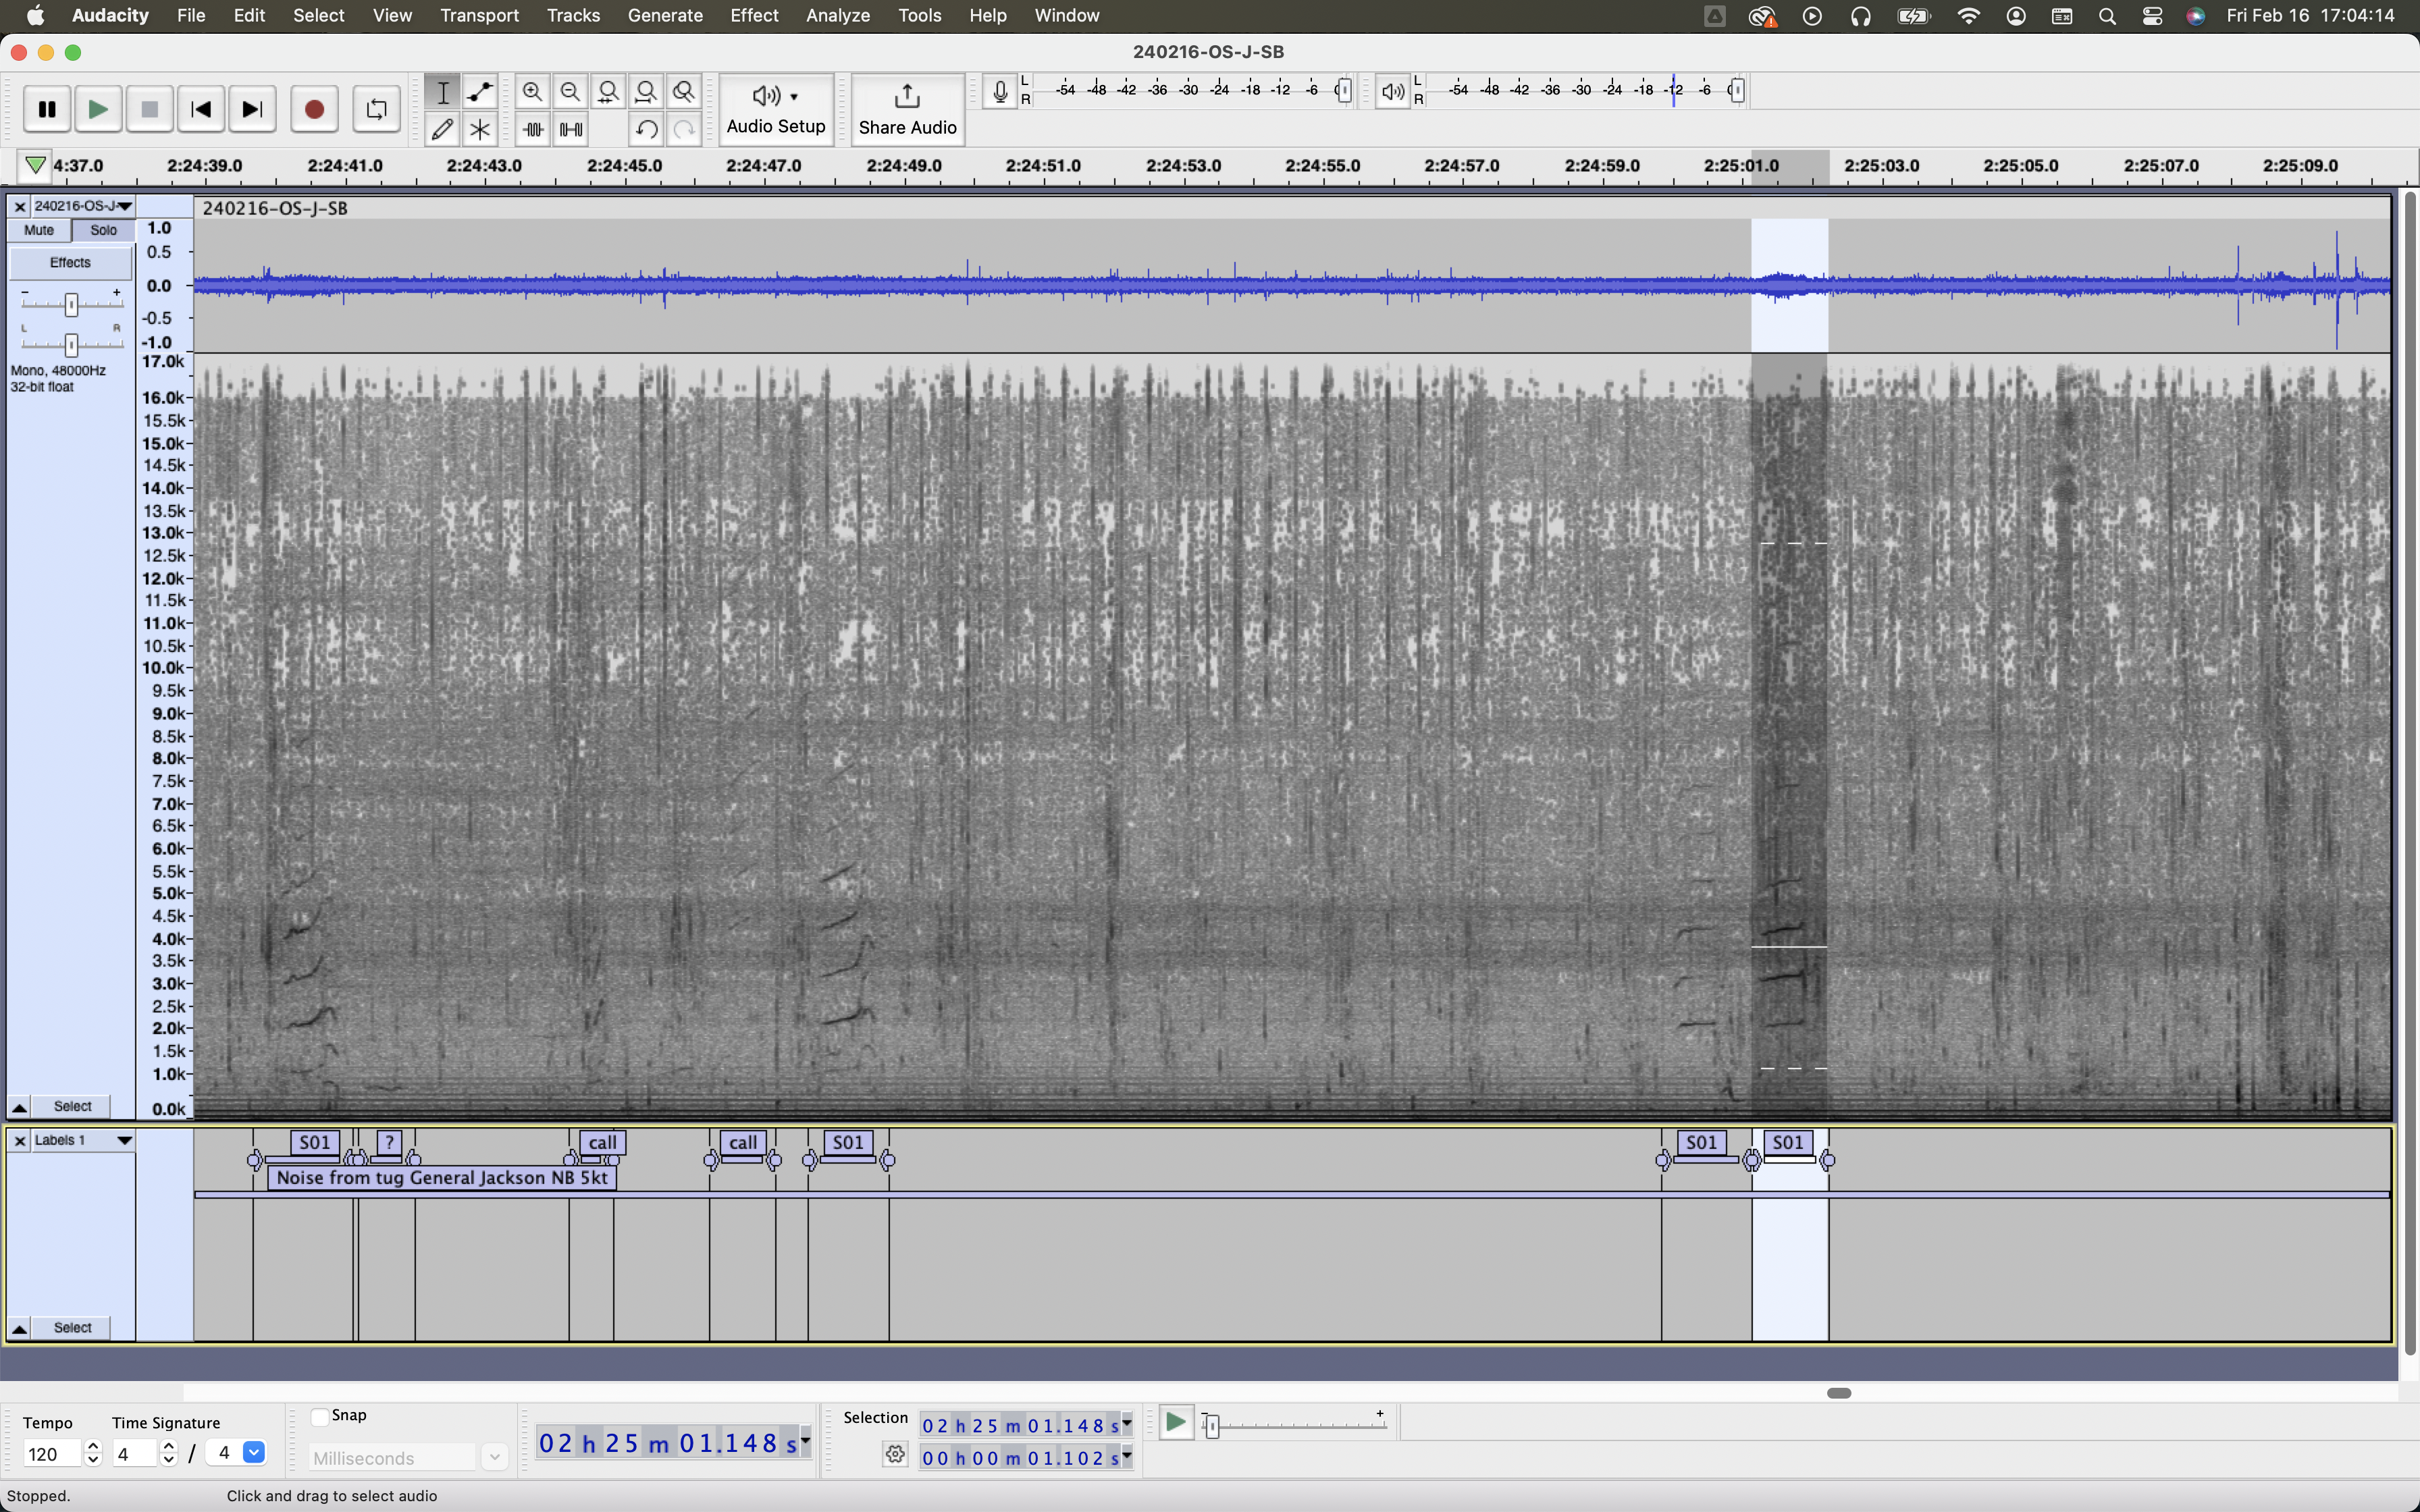Open the Generate menu
Image resolution: width=2420 pixels, height=1512 pixels.
pyautogui.click(x=665, y=16)
